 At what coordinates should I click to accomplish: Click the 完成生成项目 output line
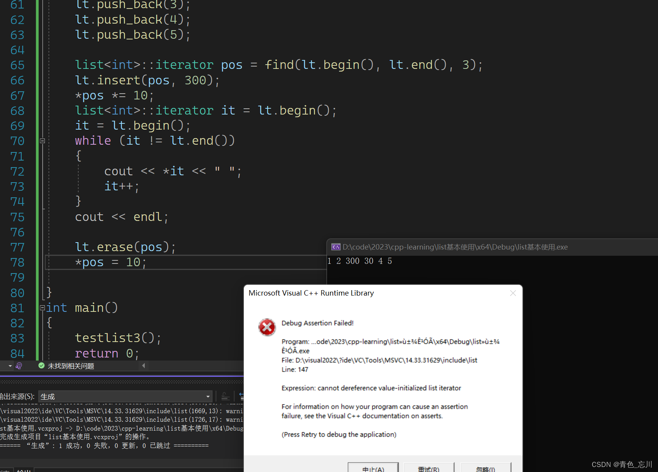coord(75,437)
